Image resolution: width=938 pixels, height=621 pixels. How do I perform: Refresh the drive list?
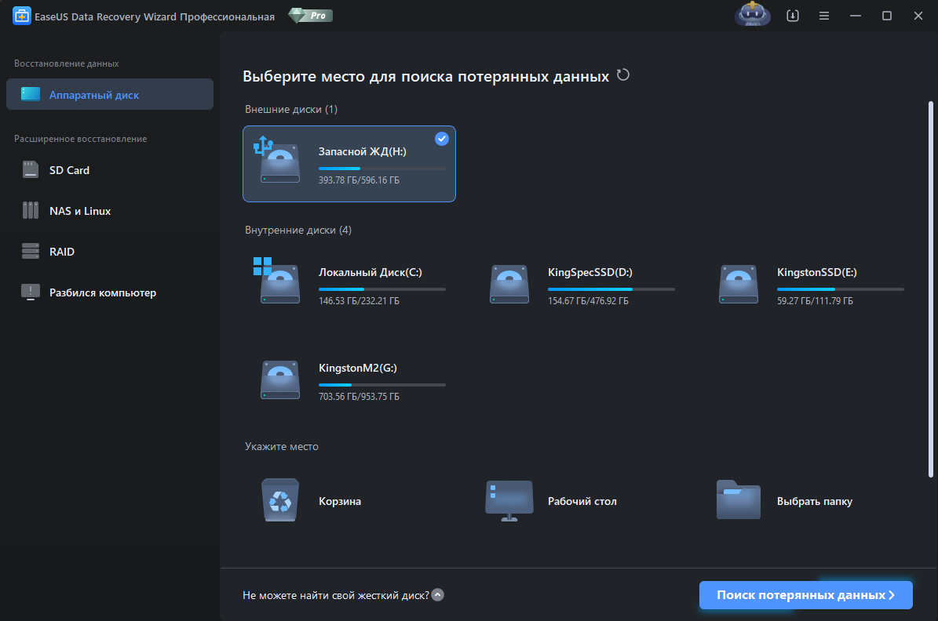[x=623, y=75]
